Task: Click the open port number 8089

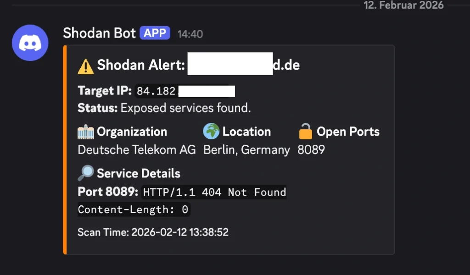Action: point(311,150)
